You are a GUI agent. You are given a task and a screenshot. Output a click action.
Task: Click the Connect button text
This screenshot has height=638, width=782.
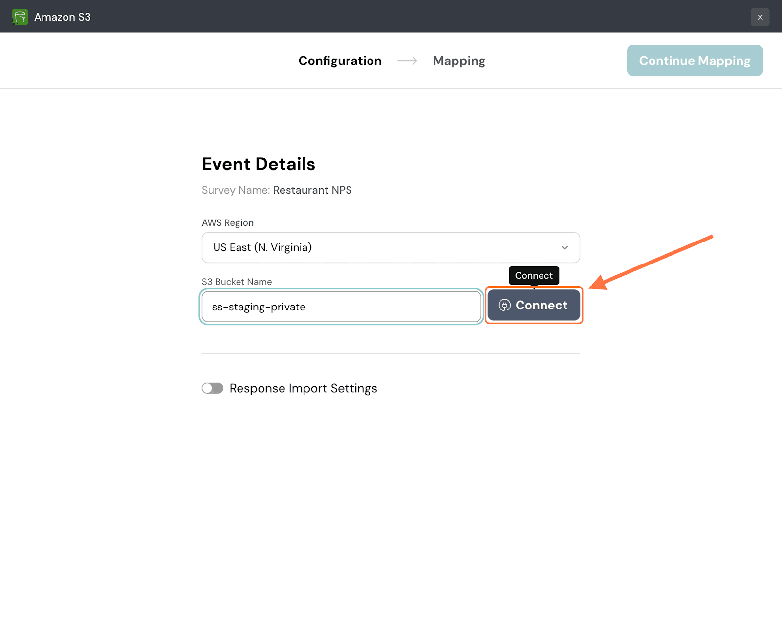pos(542,306)
